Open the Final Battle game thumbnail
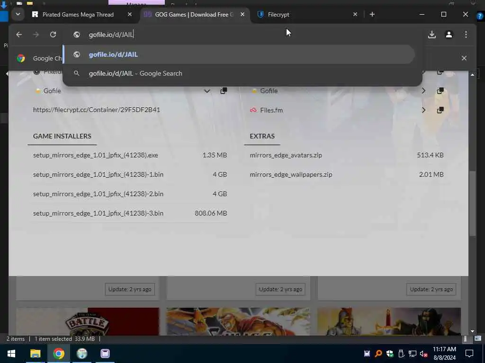The width and height of the screenshot is (485, 363). (88, 321)
